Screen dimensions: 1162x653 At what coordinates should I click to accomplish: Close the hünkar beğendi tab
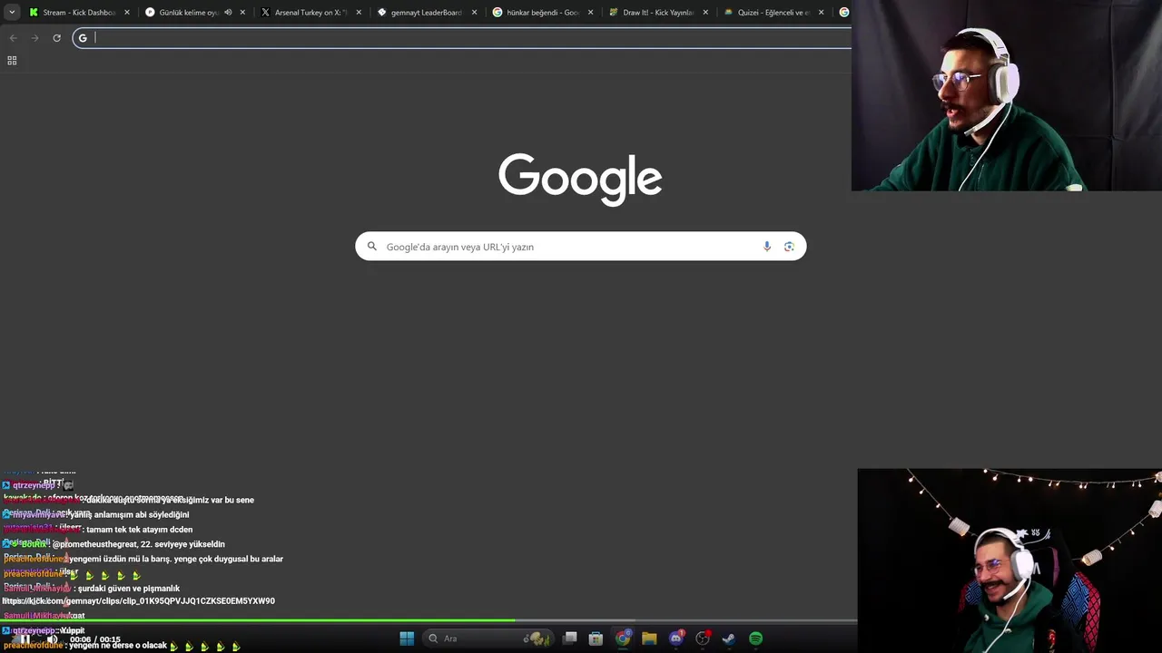tap(590, 13)
